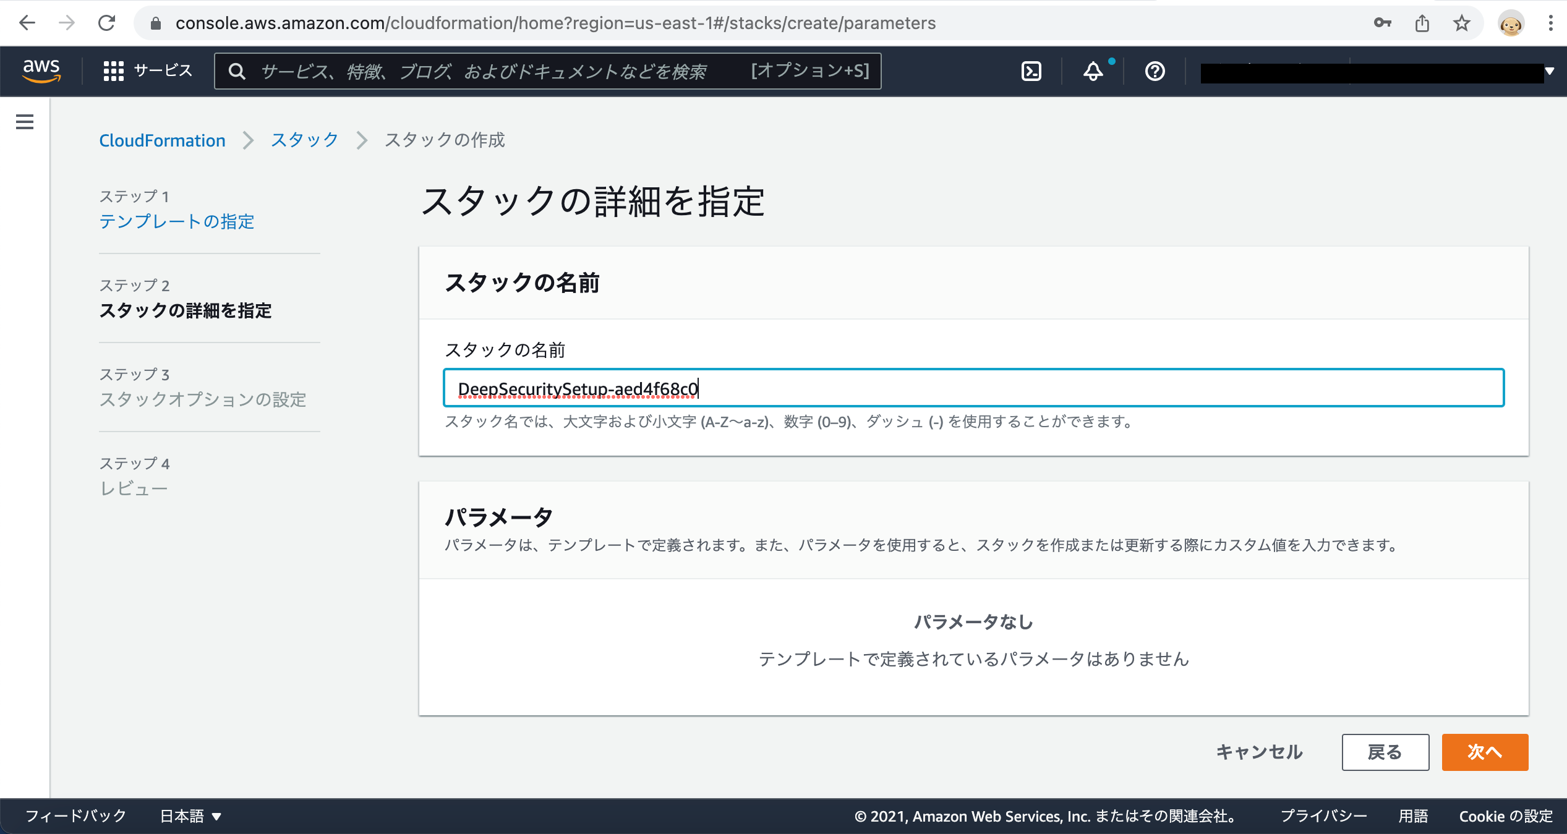Select step 4 レビュー
This screenshot has width=1567, height=834.
tap(134, 488)
